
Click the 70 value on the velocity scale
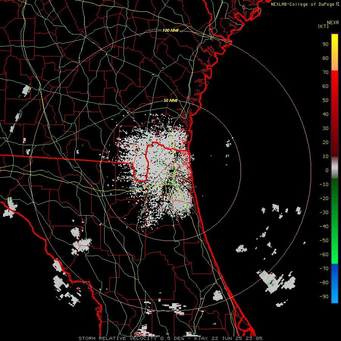[325, 72]
